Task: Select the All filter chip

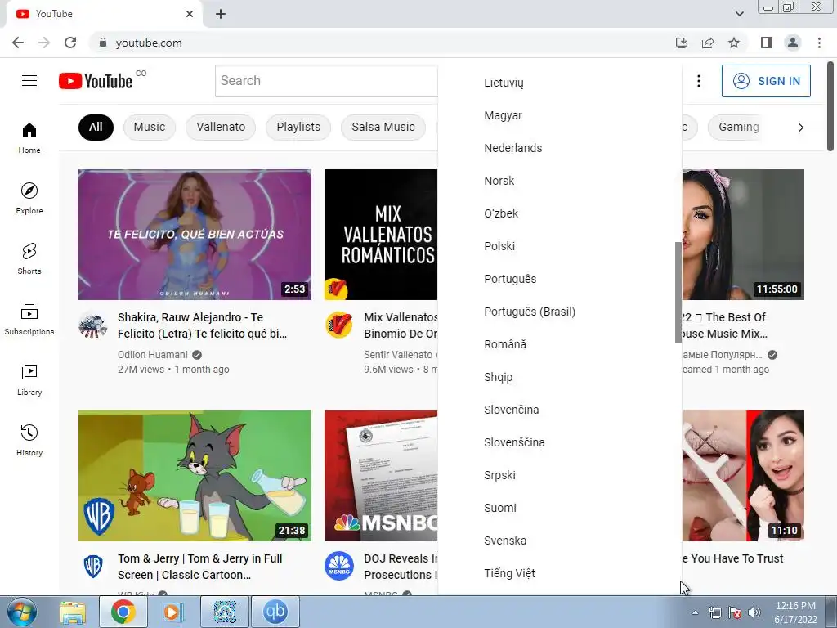Action: (96, 127)
